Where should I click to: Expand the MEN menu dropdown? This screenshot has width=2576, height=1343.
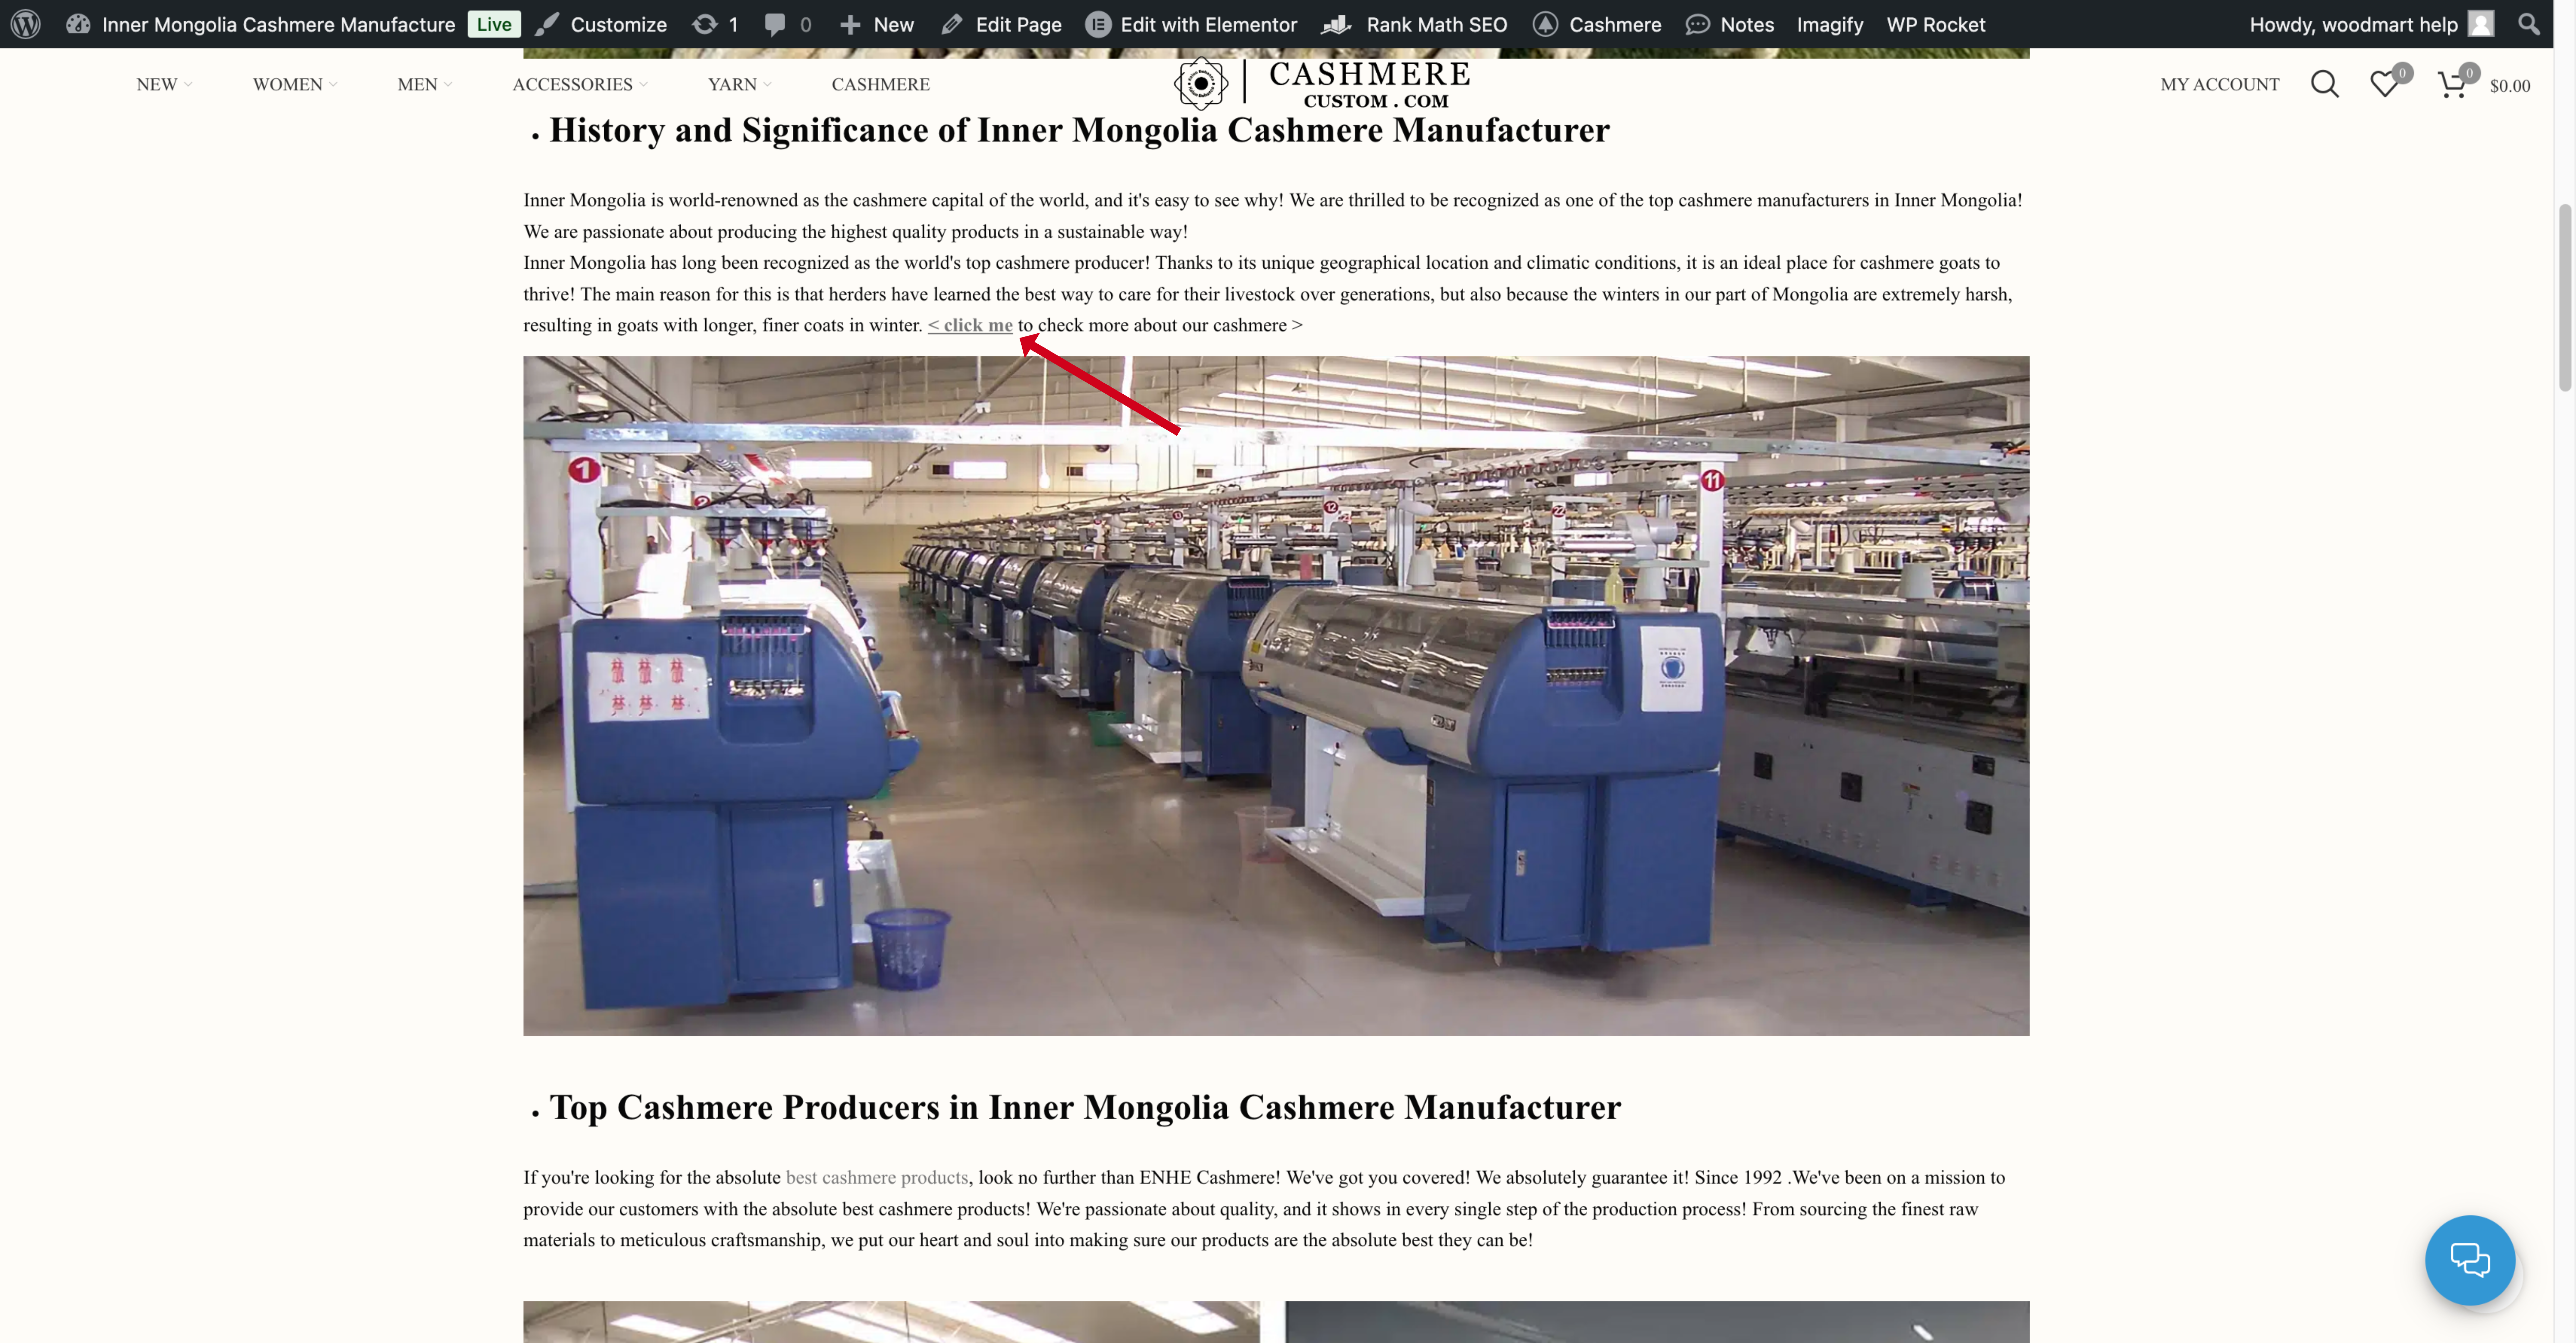(425, 85)
